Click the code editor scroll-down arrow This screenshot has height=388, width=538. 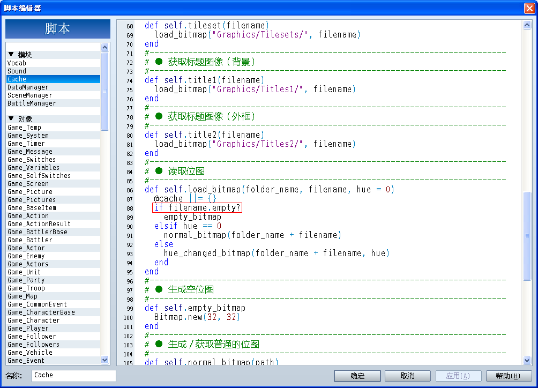point(527,360)
